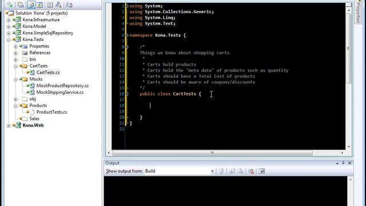The width and height of the screenshot is (366, 206).
Task: Collapse the CartTests class outline at line 16
Action: coord(127,94)
